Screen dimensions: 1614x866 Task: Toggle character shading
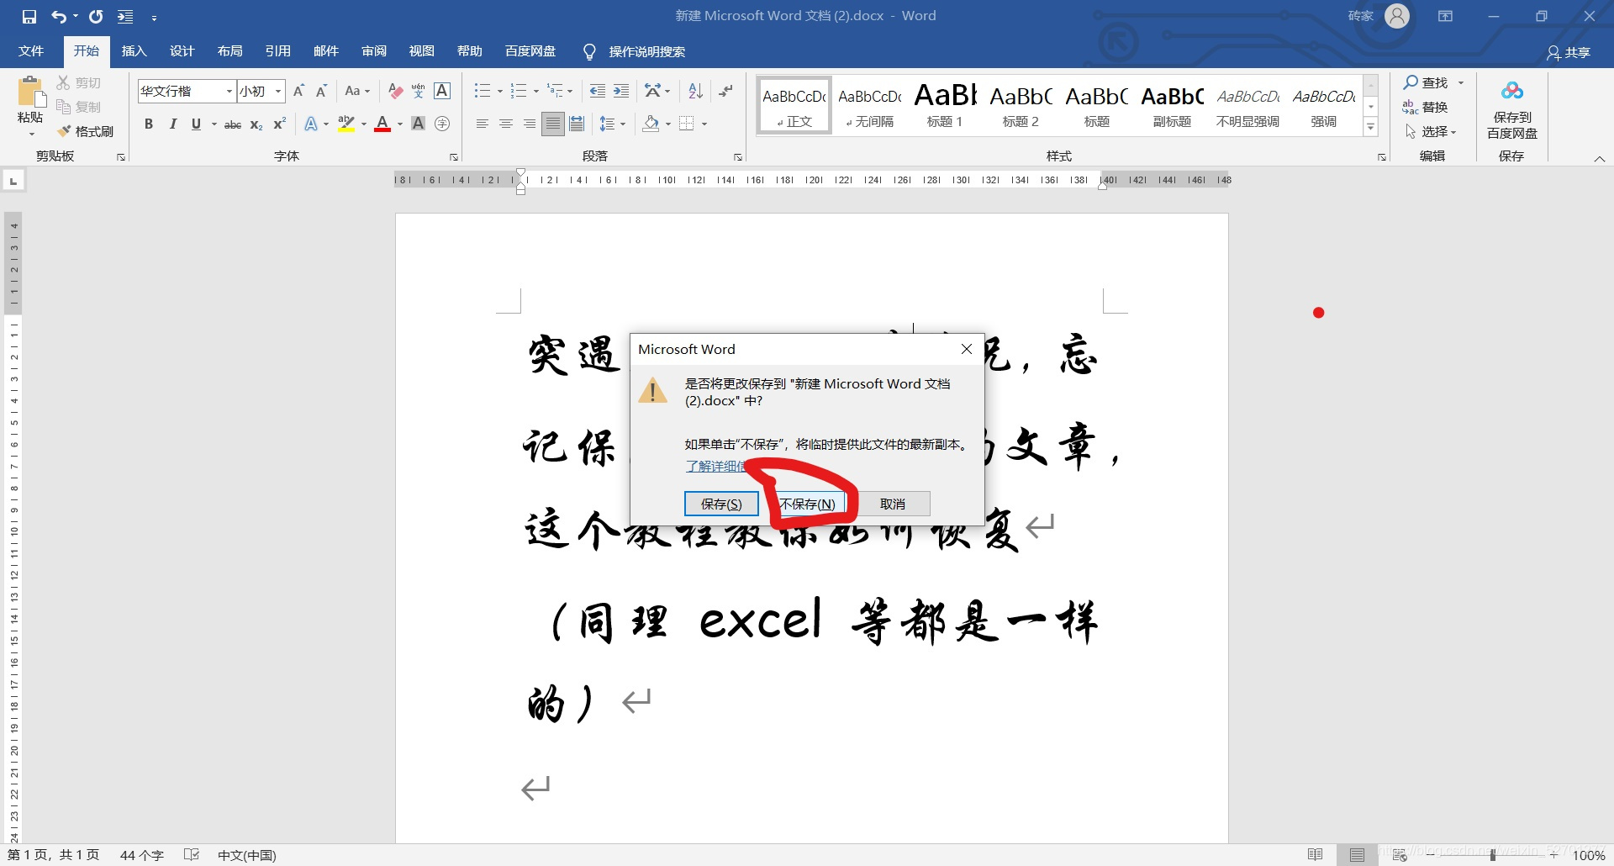419,124
